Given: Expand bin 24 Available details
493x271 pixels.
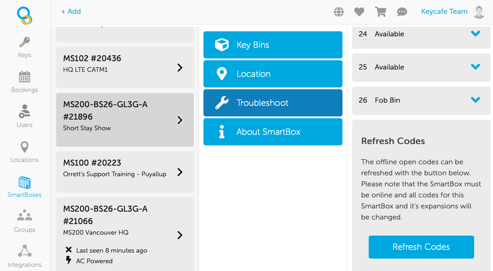Looking at the screenshot, I should 475,34.
